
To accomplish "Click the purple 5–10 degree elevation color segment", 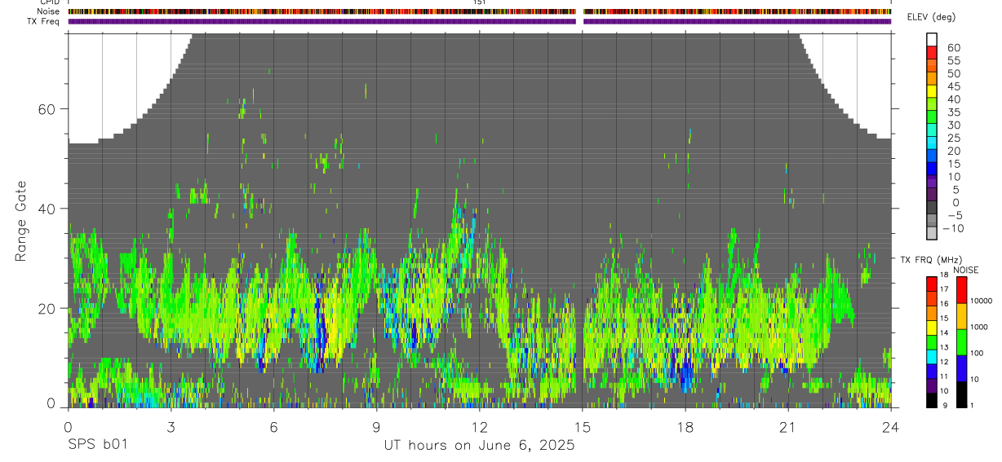I will click(x=932, y=183).
